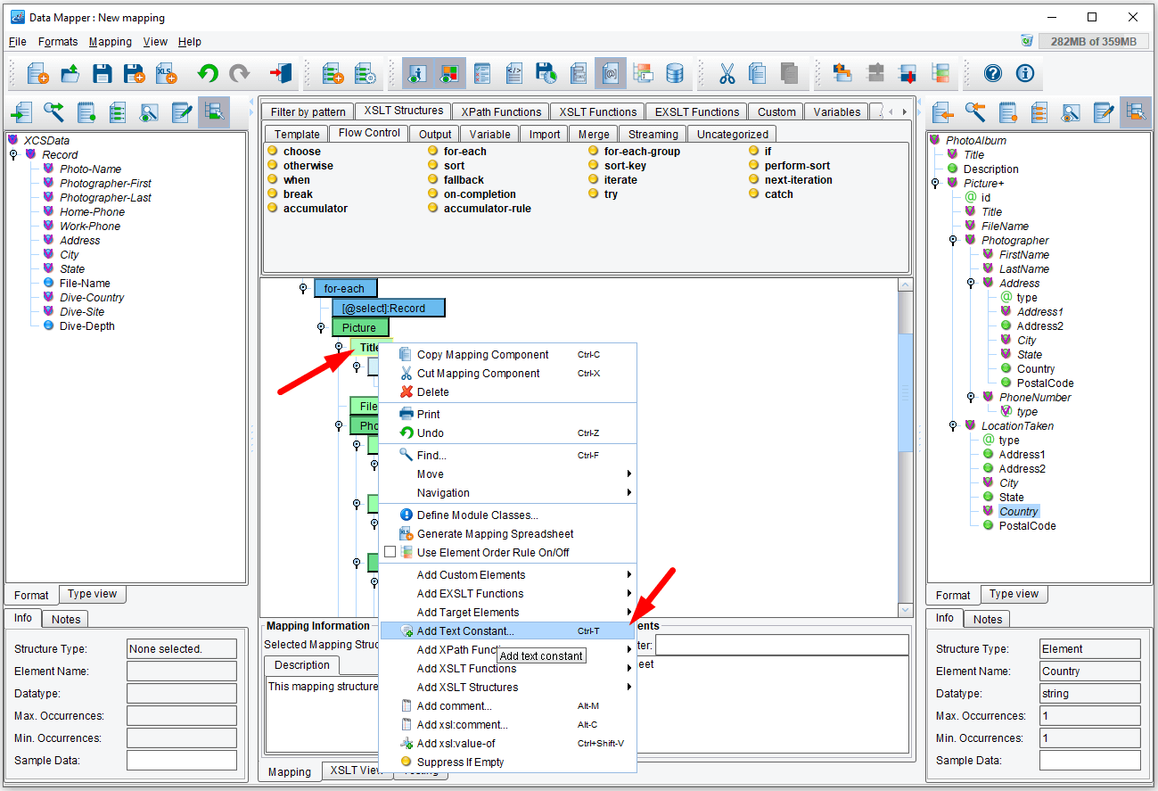The height and width of the screenshot is (791, 1158).
Task: Toggle the colored squares eye view button
Action: click(450, 73)
